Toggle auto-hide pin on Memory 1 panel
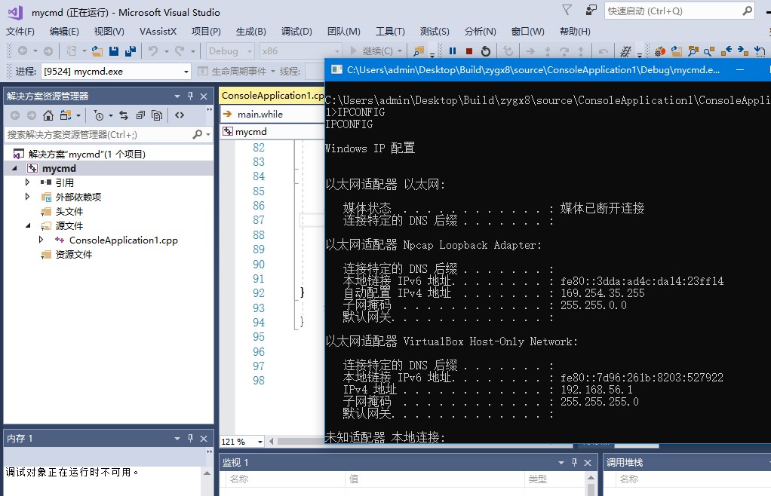771x496 pixels. (190, 439)
